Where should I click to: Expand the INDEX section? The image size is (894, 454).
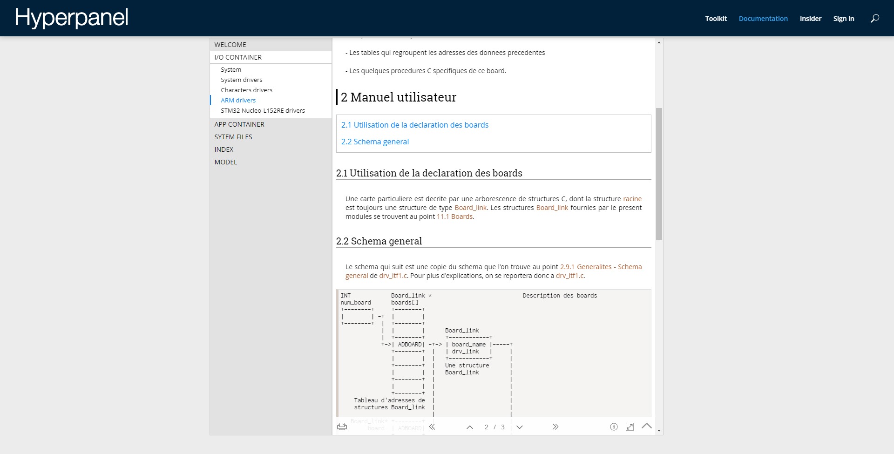pyautogui.click(x=271, y=149)
